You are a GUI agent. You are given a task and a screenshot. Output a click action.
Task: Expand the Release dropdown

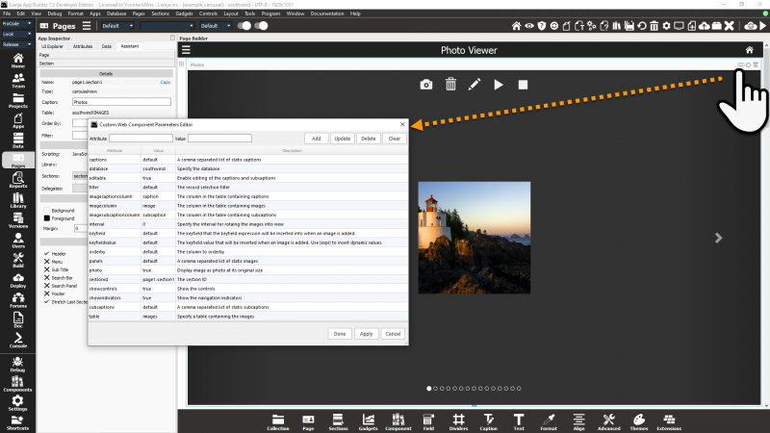[16, 44]
